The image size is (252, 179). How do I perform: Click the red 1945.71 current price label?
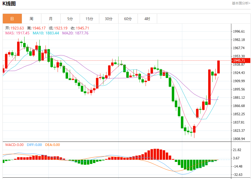click(241, 61)
